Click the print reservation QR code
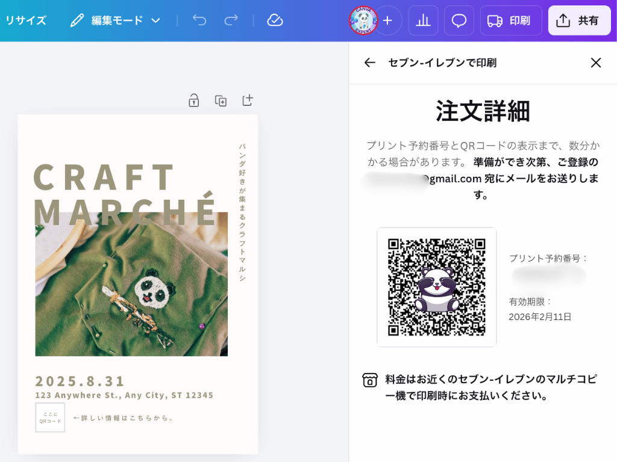617x462 pixels. tap(436, 287)
